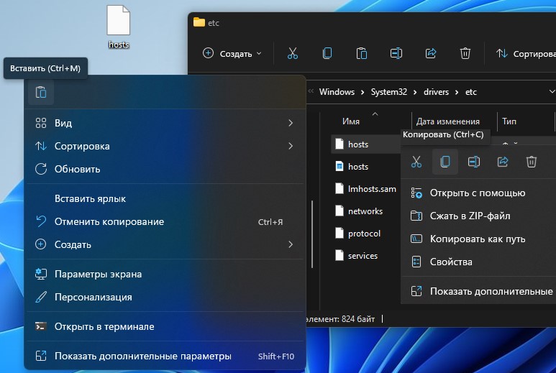
Task: Click the lmhosts.sam file icon
Action: [x=339, y=188]
